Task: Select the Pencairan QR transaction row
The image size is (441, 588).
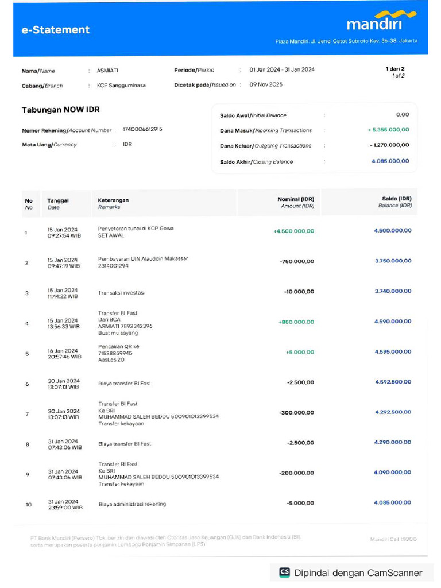Action: pyautogui.click(x=219, y=353)
